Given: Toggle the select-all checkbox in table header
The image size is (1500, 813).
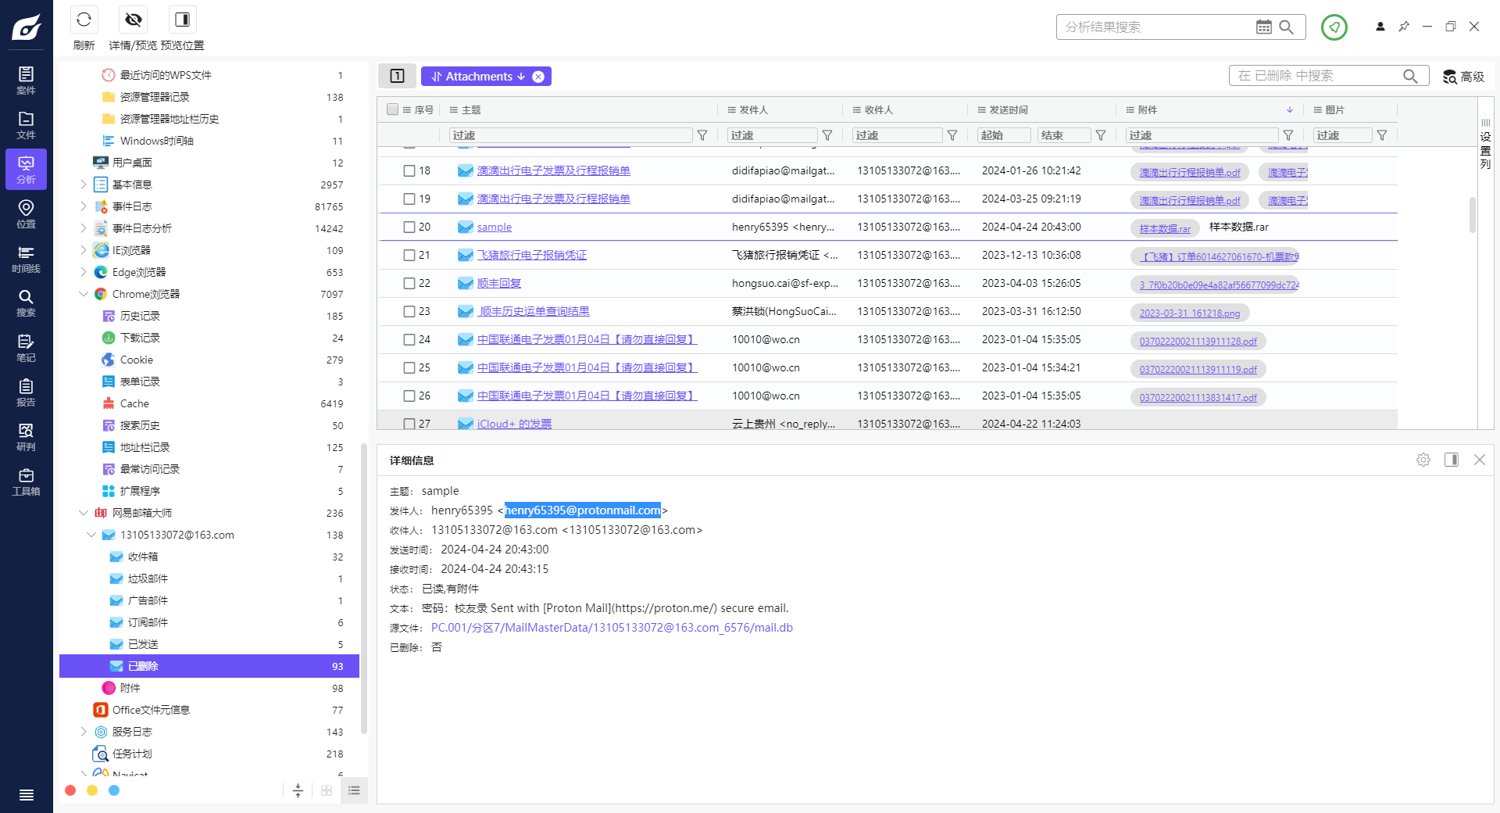Looking at the screenshot, I should pyautogui.click(x=392, y=110).
